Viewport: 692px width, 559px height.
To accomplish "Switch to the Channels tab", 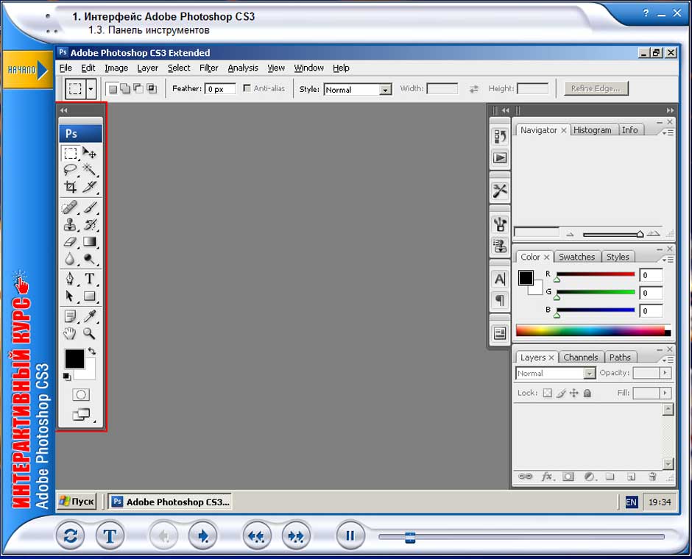I will pyautogui.click(x=580, y=357).
